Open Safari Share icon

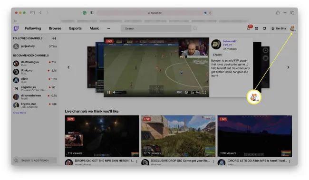point(278,13)
